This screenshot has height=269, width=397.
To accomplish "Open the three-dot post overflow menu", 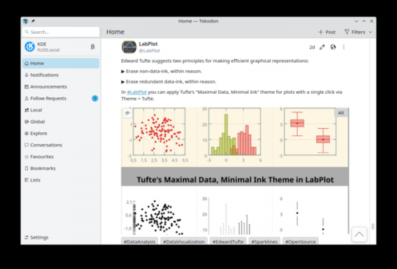I will 343,47.
